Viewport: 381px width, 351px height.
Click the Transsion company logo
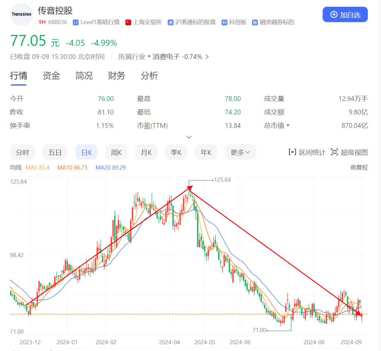(x=22, y=14)
